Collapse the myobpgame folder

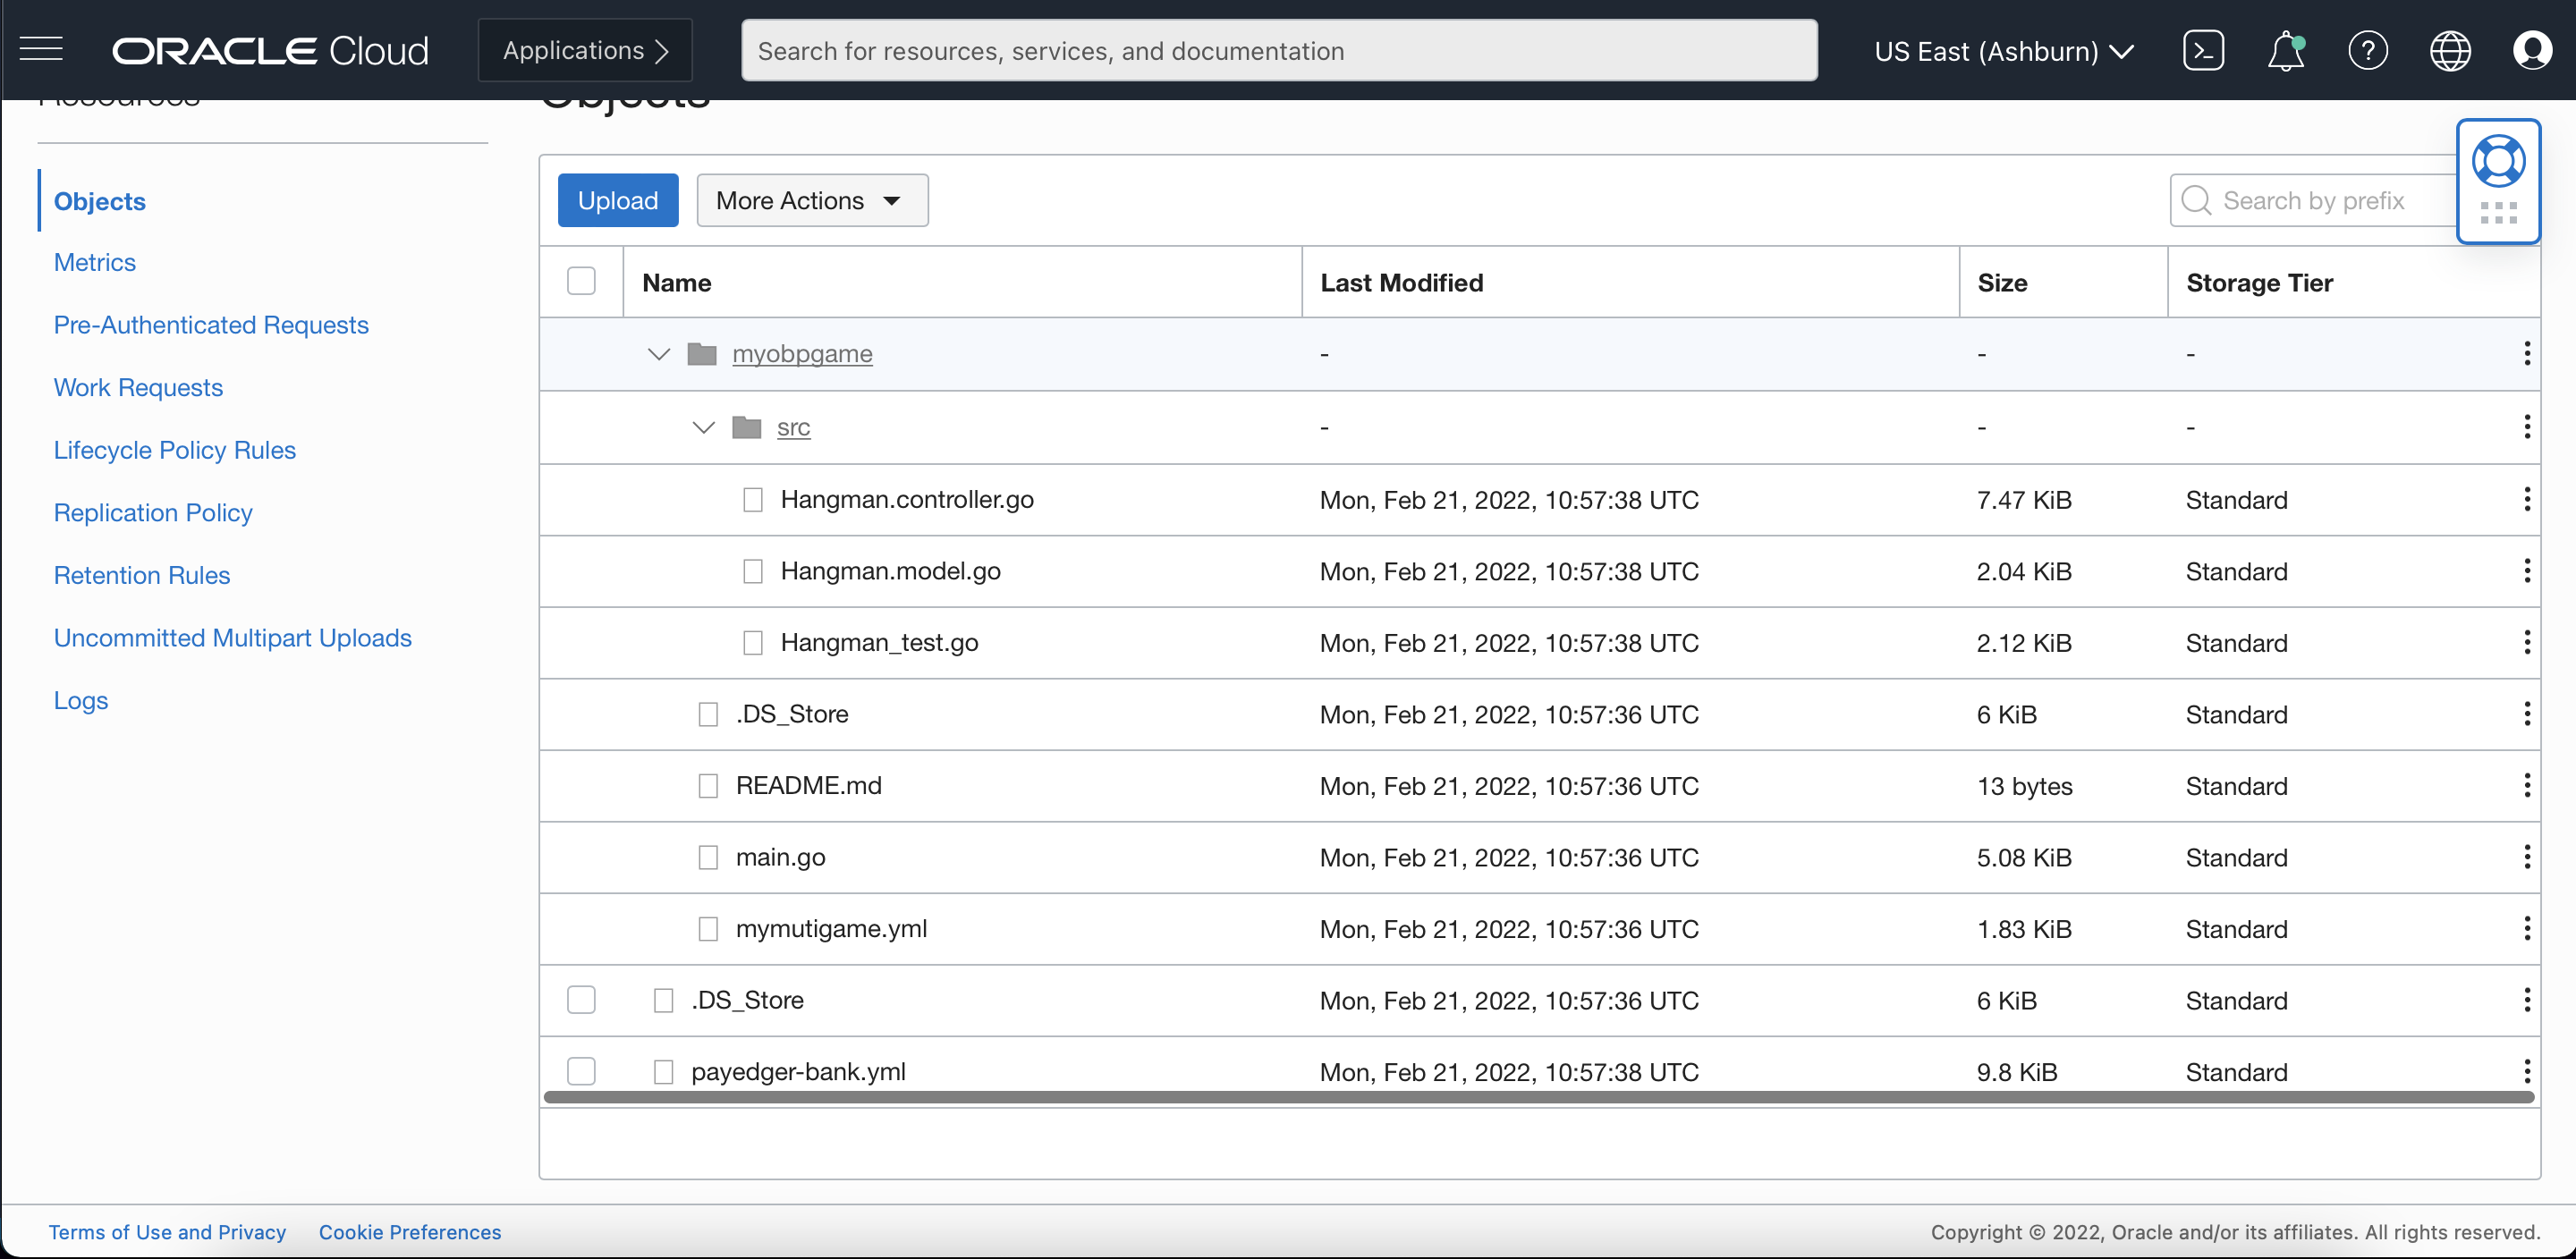(657, 353)
